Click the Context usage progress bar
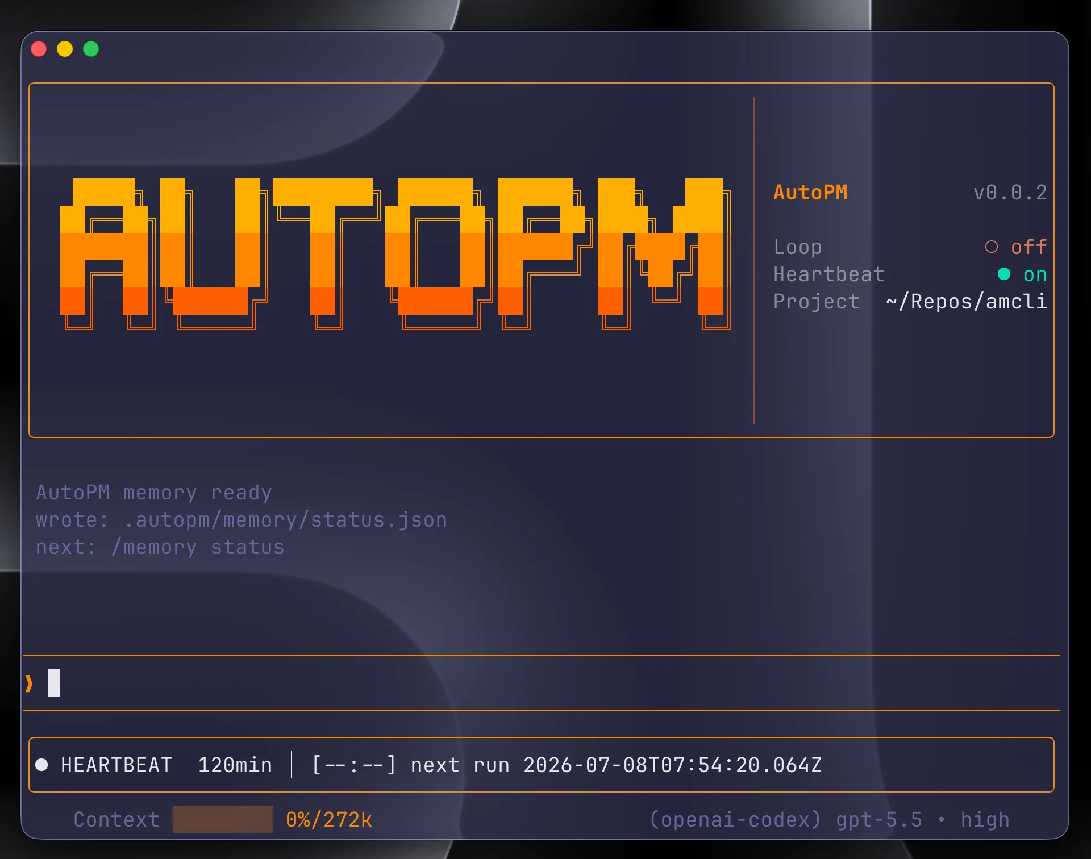 (x=223, y=819)
